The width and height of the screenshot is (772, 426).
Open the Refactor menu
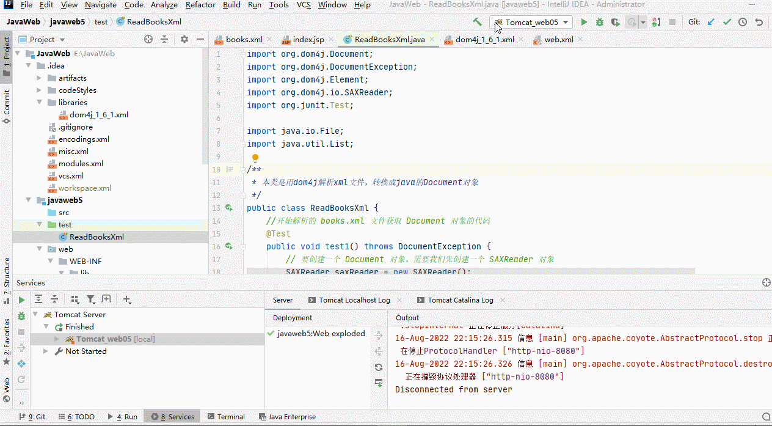200,5
